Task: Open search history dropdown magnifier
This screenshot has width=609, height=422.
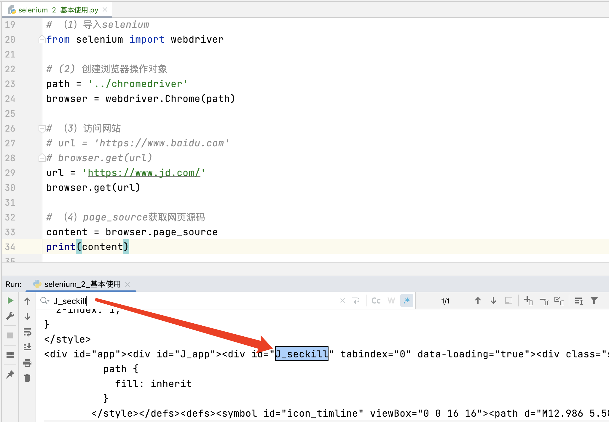Action: (45, 301)
